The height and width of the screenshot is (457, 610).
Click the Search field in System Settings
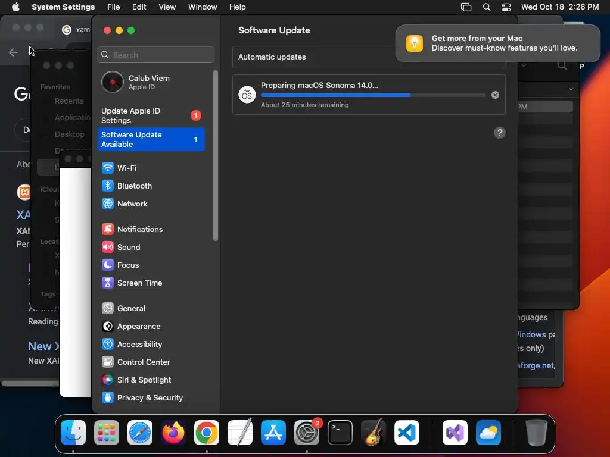click(155, 55)
